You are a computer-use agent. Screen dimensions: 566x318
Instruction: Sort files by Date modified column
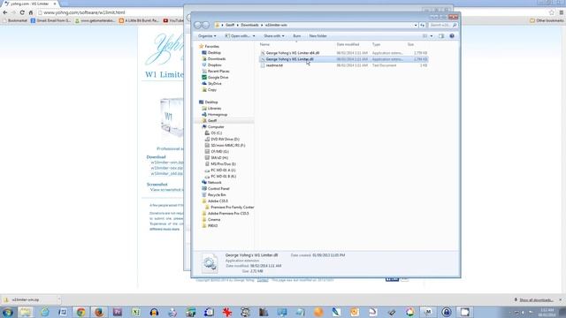[x=348, y=44]
